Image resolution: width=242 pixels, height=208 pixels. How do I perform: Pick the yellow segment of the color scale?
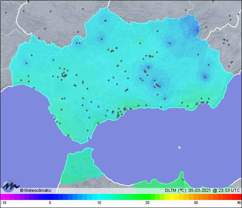tap(171, 197)
